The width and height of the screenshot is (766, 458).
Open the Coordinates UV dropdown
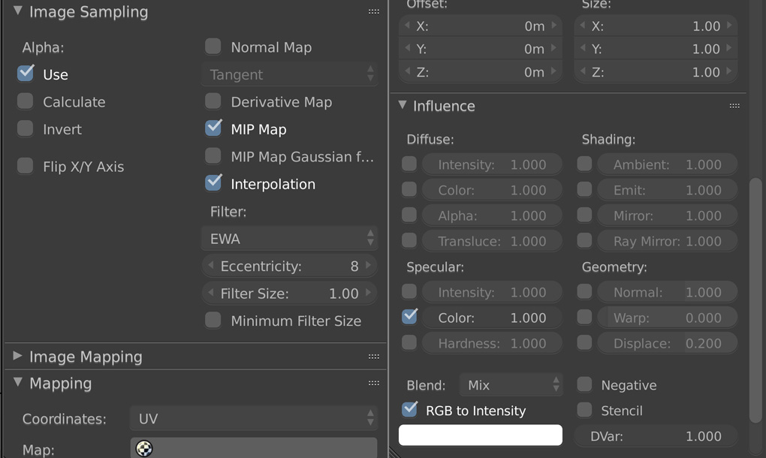pyautogui.click(x=253, y=418)
